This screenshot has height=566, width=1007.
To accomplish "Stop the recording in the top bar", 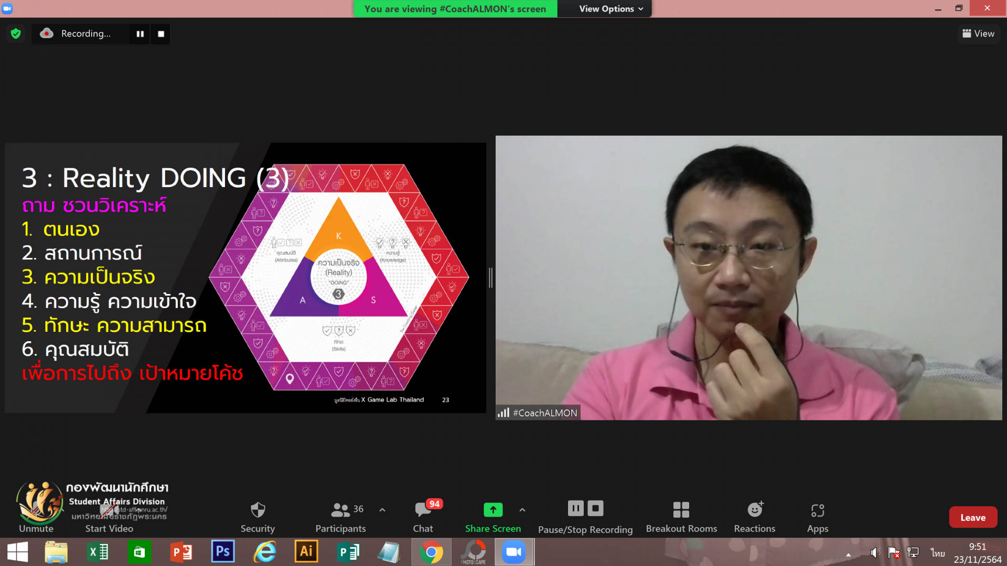I will tap(161, 34).
